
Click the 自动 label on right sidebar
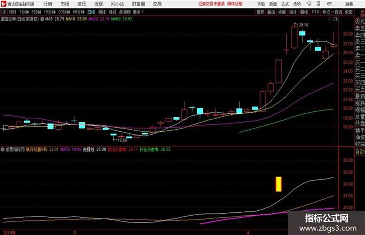(360, 152)
